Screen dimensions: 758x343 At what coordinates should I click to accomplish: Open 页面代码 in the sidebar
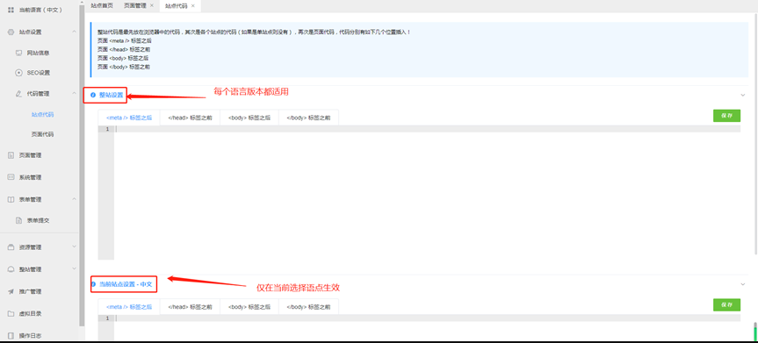pyautogui.click(x=42, y=134)
